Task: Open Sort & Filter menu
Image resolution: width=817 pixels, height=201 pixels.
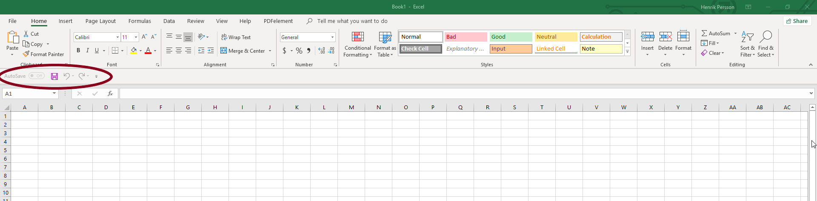Action: [x=747, y=44]
